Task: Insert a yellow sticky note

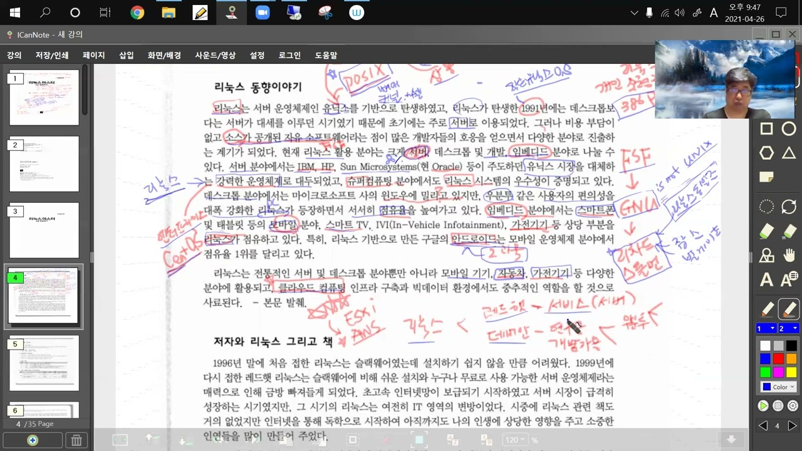Action: pos(766,177)
